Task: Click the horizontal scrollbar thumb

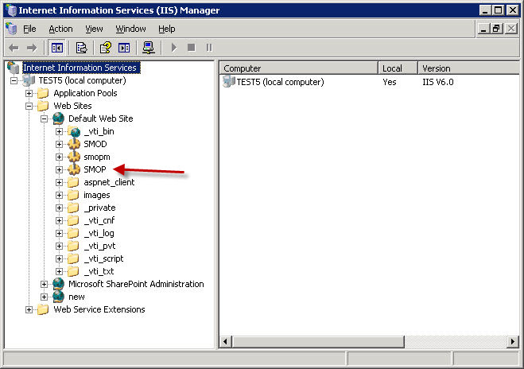Action: [x=317, y=342]
